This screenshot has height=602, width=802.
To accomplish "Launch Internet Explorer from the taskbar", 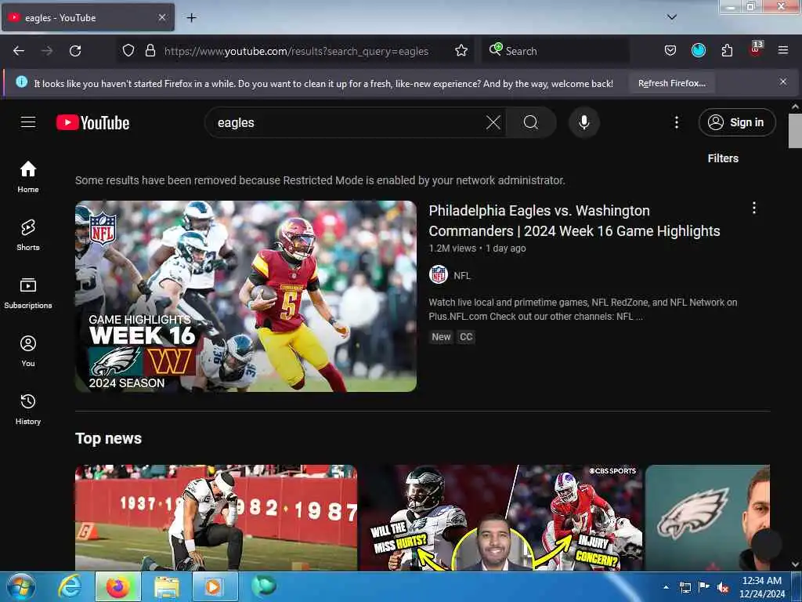I will (x=69, y=586).
